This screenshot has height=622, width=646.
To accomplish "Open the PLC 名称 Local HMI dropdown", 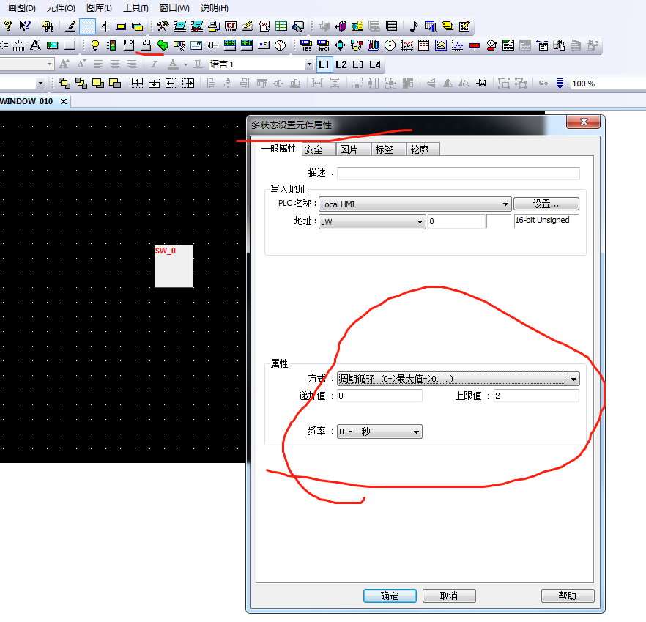I will click(415, 204).
